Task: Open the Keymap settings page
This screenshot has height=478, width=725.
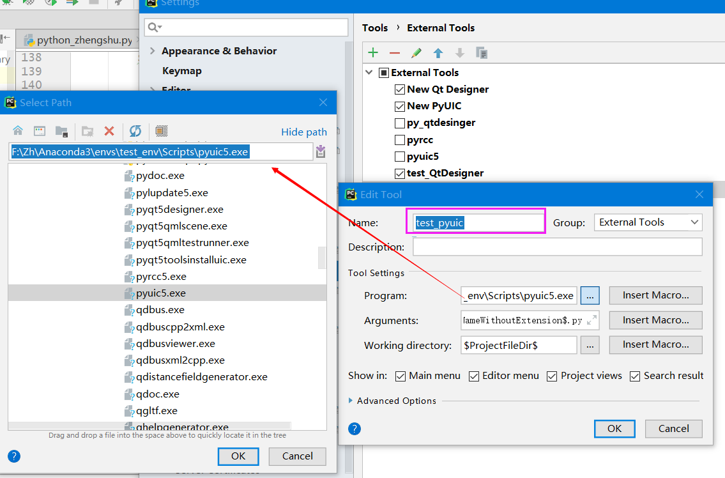Action: (x=181, y=71)
